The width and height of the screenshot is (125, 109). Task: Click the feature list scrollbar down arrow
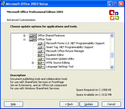pyautogui.click(x=112, y=67)
